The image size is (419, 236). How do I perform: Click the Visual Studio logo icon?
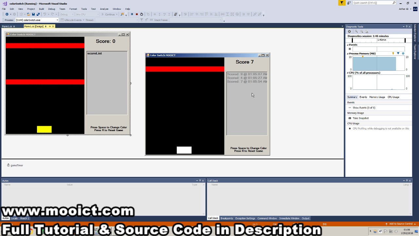coord(5,4)
